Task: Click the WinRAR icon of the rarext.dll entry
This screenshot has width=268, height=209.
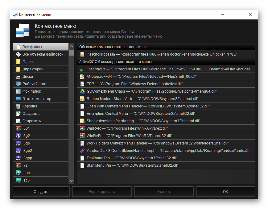Action: (82, 128)
